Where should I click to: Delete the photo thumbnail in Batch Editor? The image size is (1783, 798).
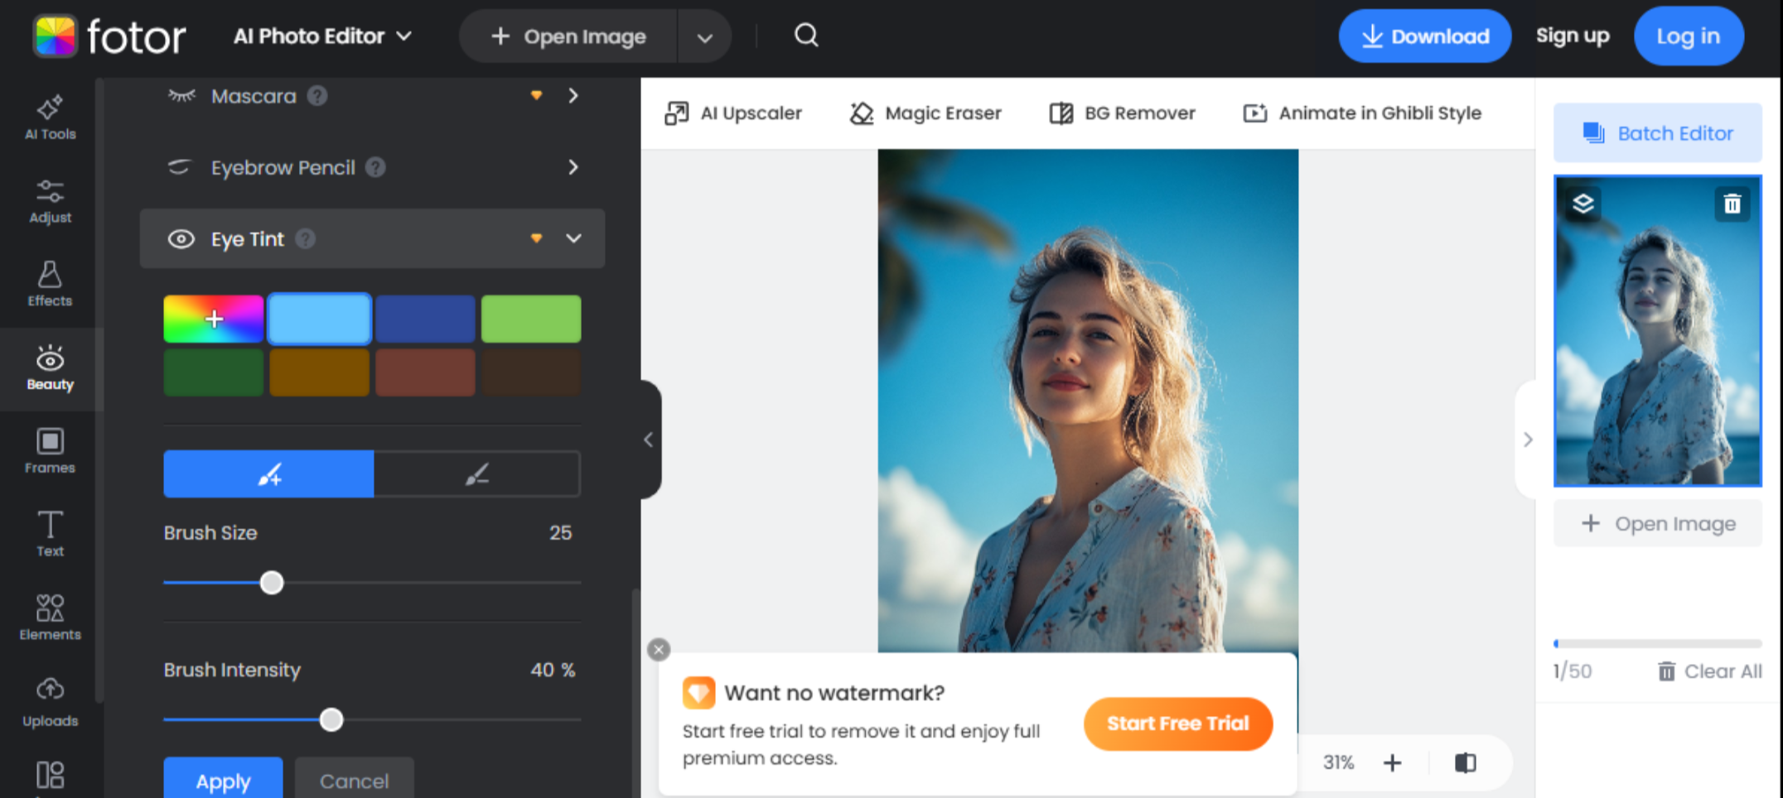(x=1732, y=204)
